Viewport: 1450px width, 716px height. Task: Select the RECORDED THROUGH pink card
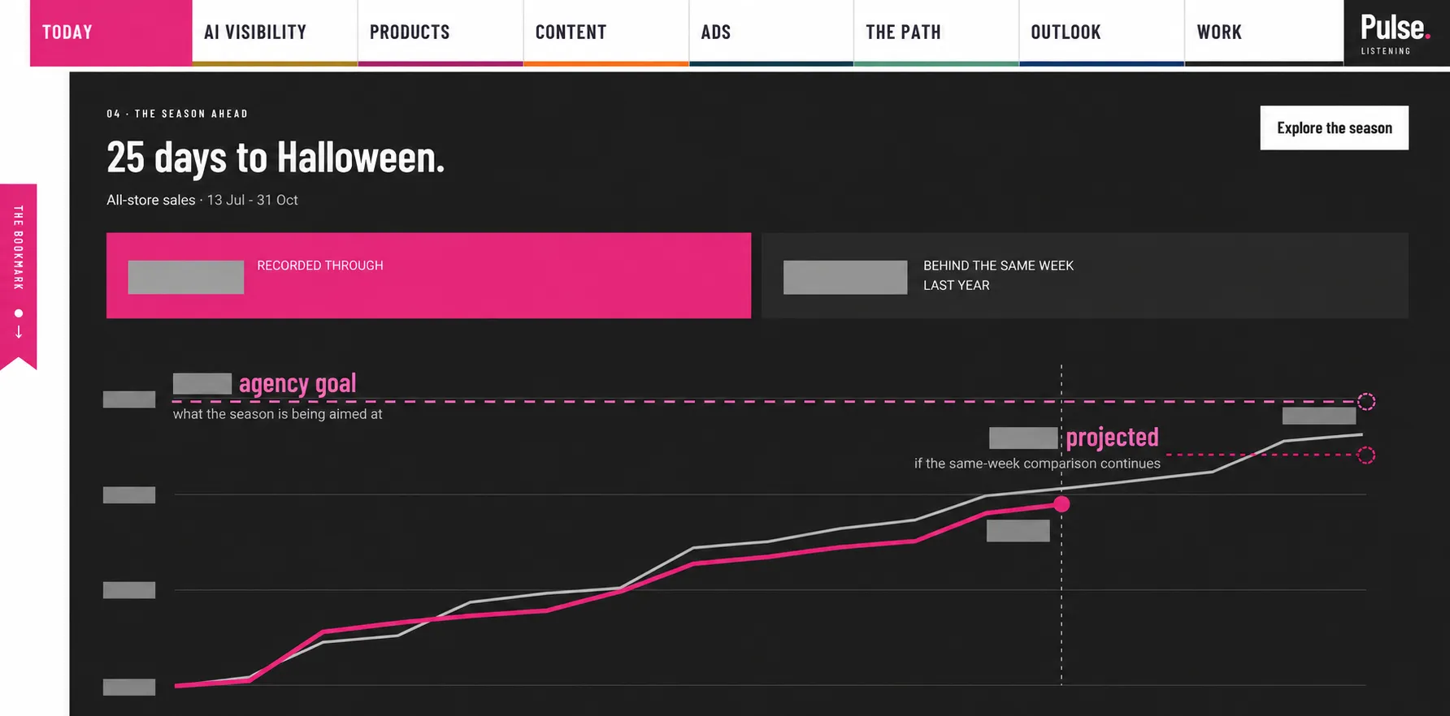tap(428, 275)
